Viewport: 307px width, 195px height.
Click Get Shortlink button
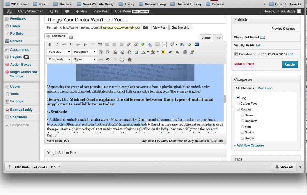click(x=180, y=27)
